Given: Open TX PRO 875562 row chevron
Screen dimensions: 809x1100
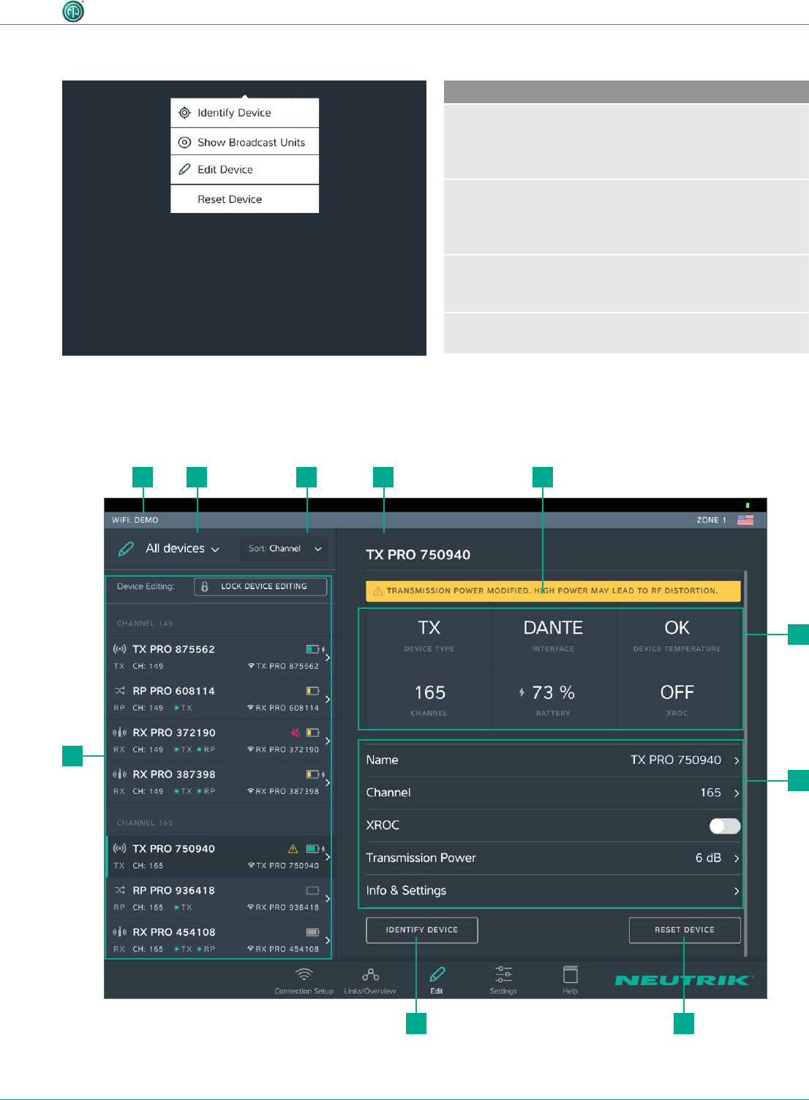Looking at the screenshot, I should 328,657.
